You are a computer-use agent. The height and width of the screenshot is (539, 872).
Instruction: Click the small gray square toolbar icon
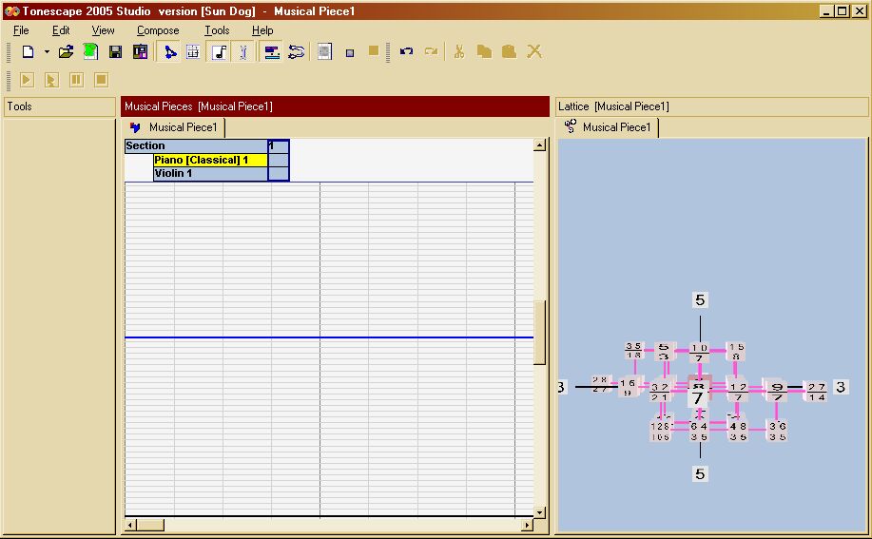pyautogui.click(x=350, y=53)
